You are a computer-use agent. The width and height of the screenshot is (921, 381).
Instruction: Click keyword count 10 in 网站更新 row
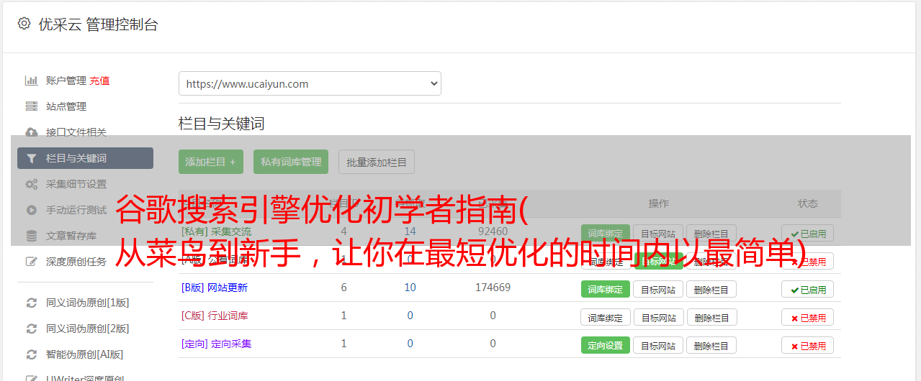[410, 288]
